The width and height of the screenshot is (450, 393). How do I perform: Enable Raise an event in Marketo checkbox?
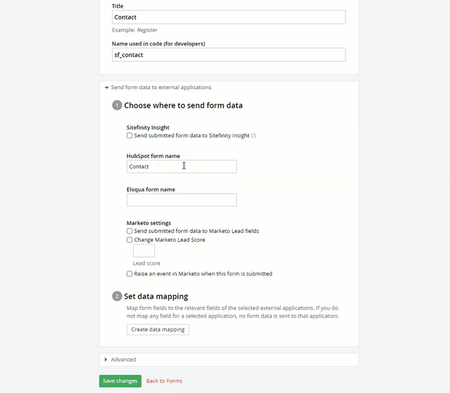point(129,274)
